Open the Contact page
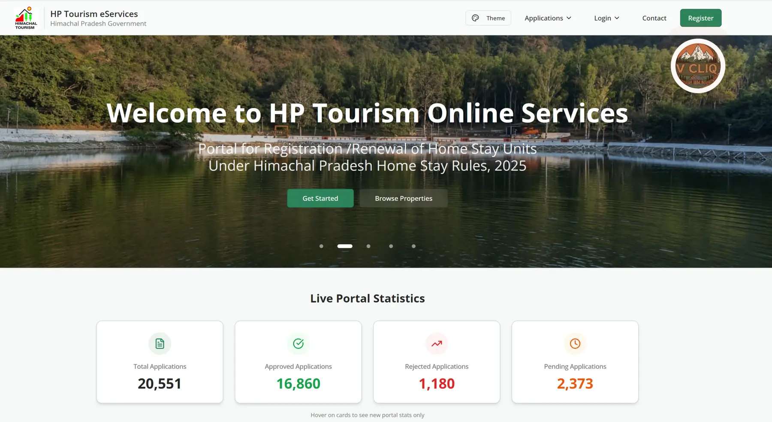Viewport: 772px width, 422px height. pyautogui.click(x=654, y=18)
